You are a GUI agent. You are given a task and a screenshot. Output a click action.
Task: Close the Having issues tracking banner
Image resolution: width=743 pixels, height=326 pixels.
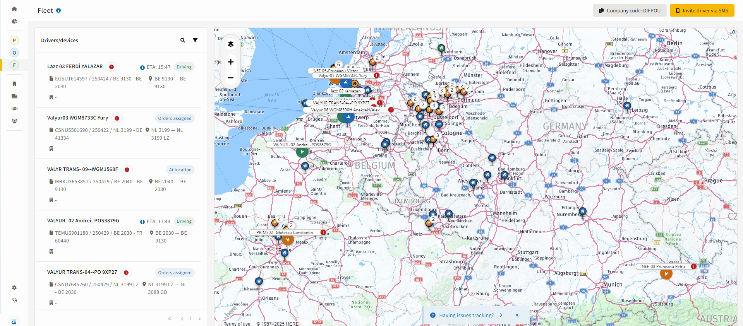click(517, 315)
